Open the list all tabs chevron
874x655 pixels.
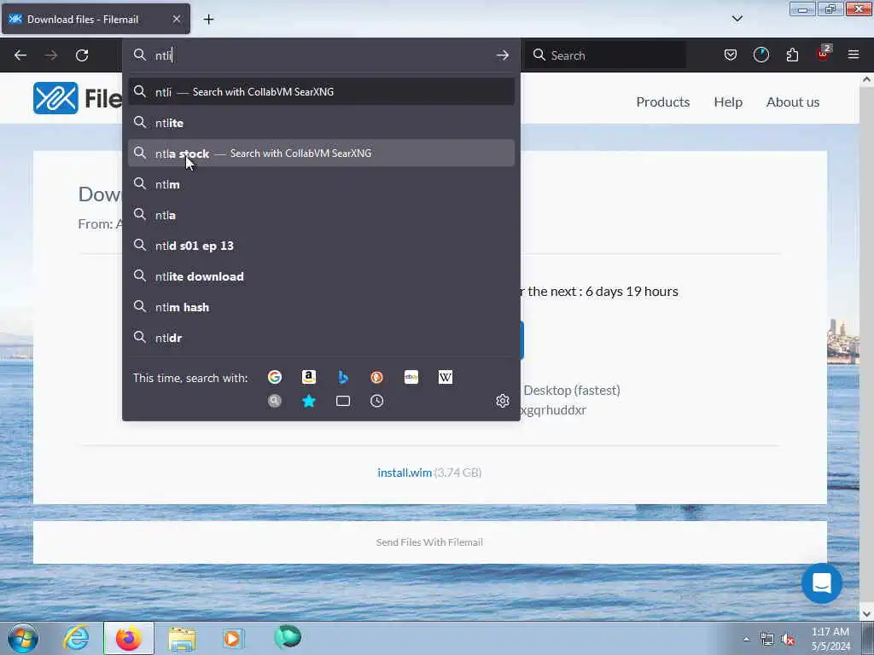point(737,19)
